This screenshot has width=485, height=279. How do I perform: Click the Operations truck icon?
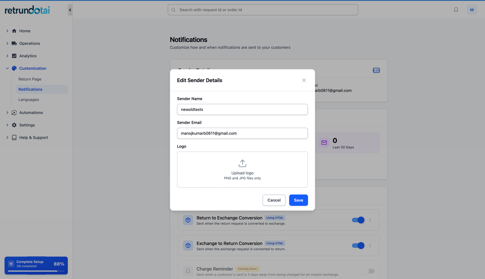pyautogui.click(x=14, y=43)
